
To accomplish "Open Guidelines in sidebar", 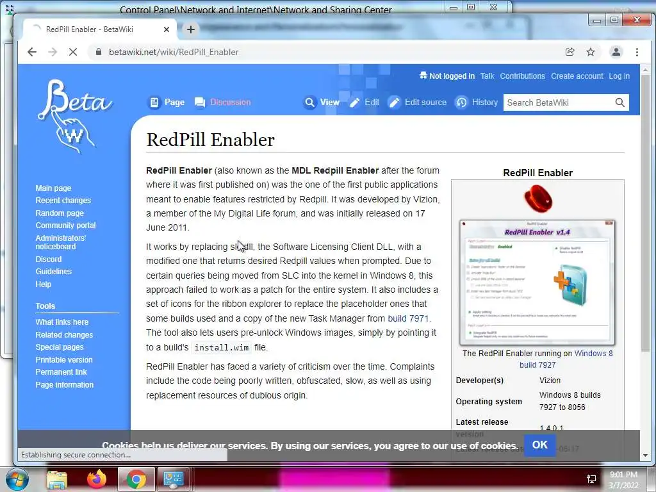I will pyautogui.click(x=54, y=272).
